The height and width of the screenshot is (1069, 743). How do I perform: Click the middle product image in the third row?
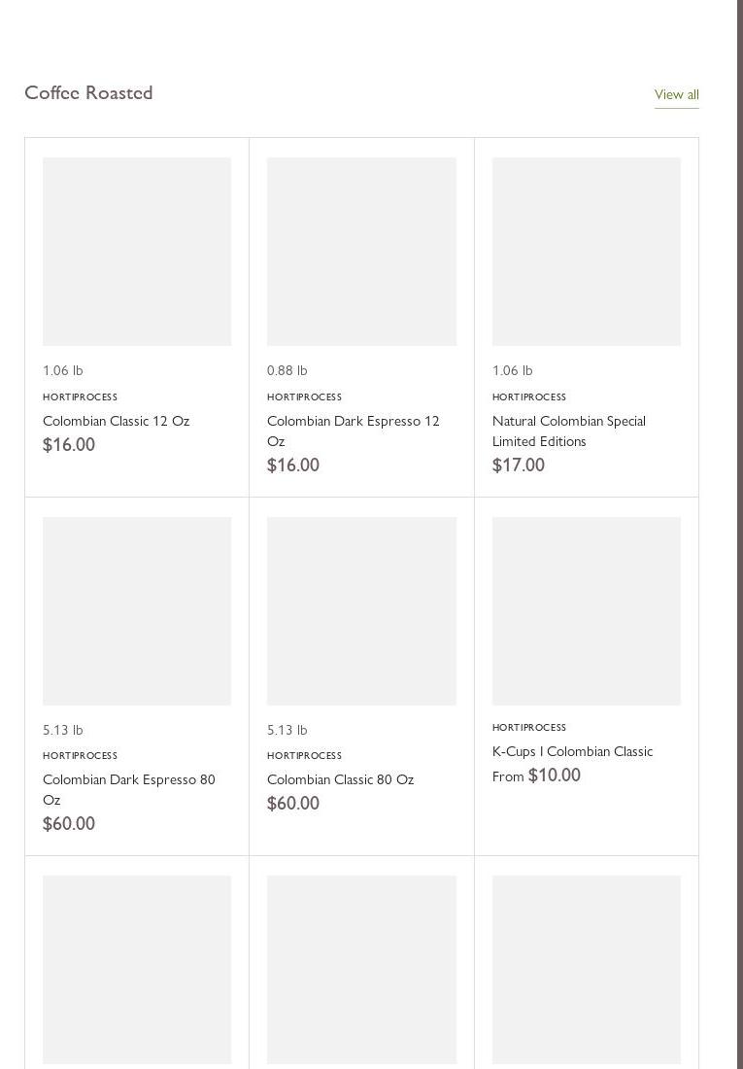click(x=361, y=969)
